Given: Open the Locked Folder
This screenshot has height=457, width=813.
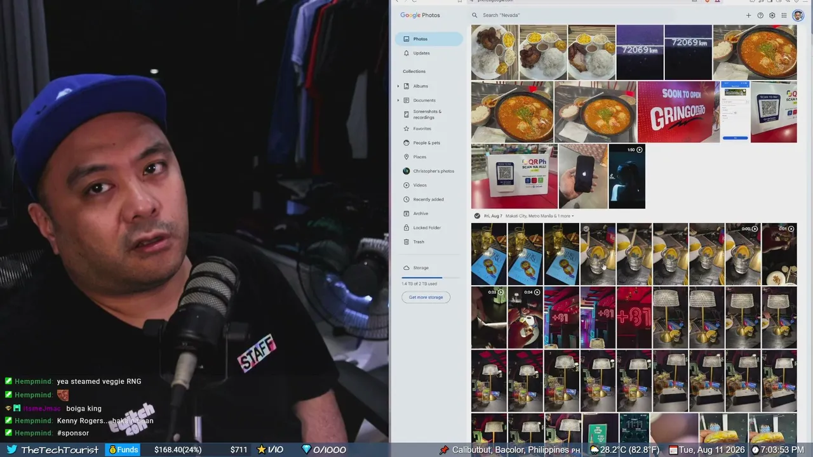Looking at the screenshot, I should [427, 228].
